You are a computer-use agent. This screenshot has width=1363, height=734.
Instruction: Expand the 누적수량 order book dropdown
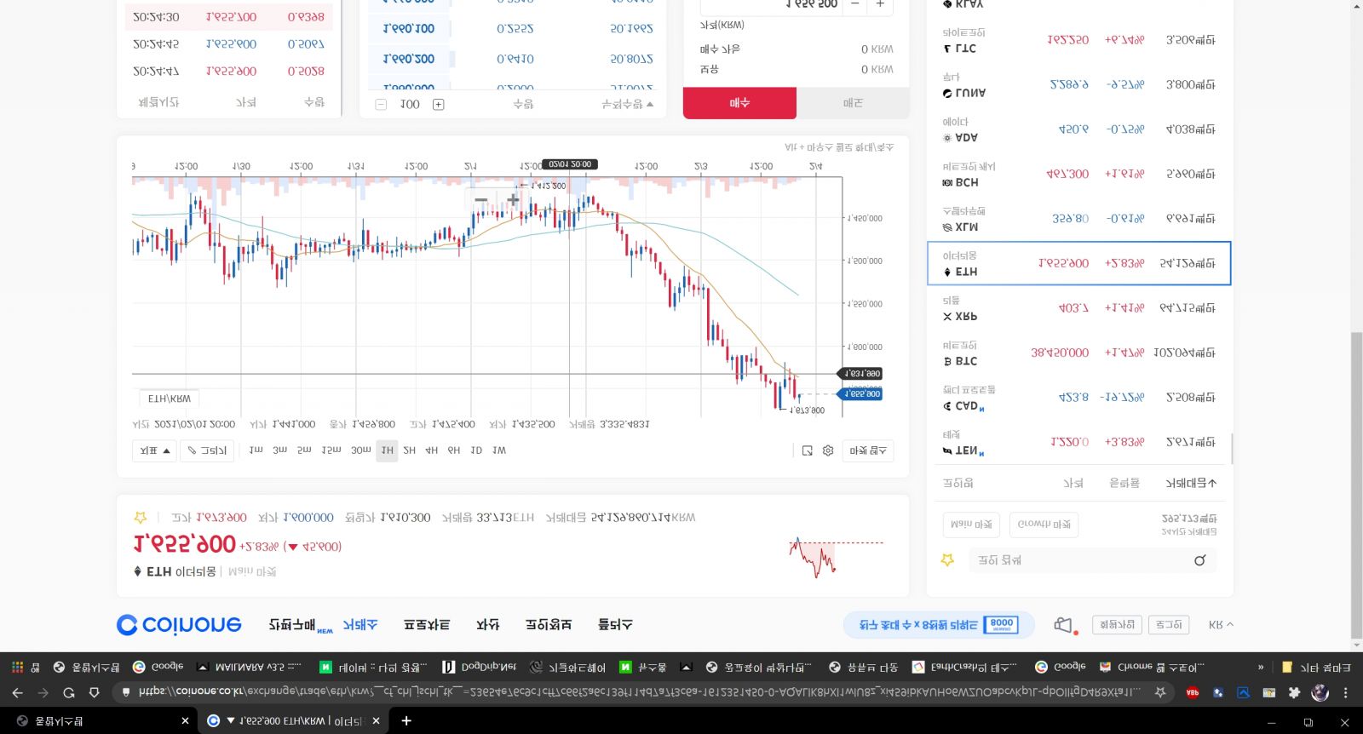[x=627, y=104]
